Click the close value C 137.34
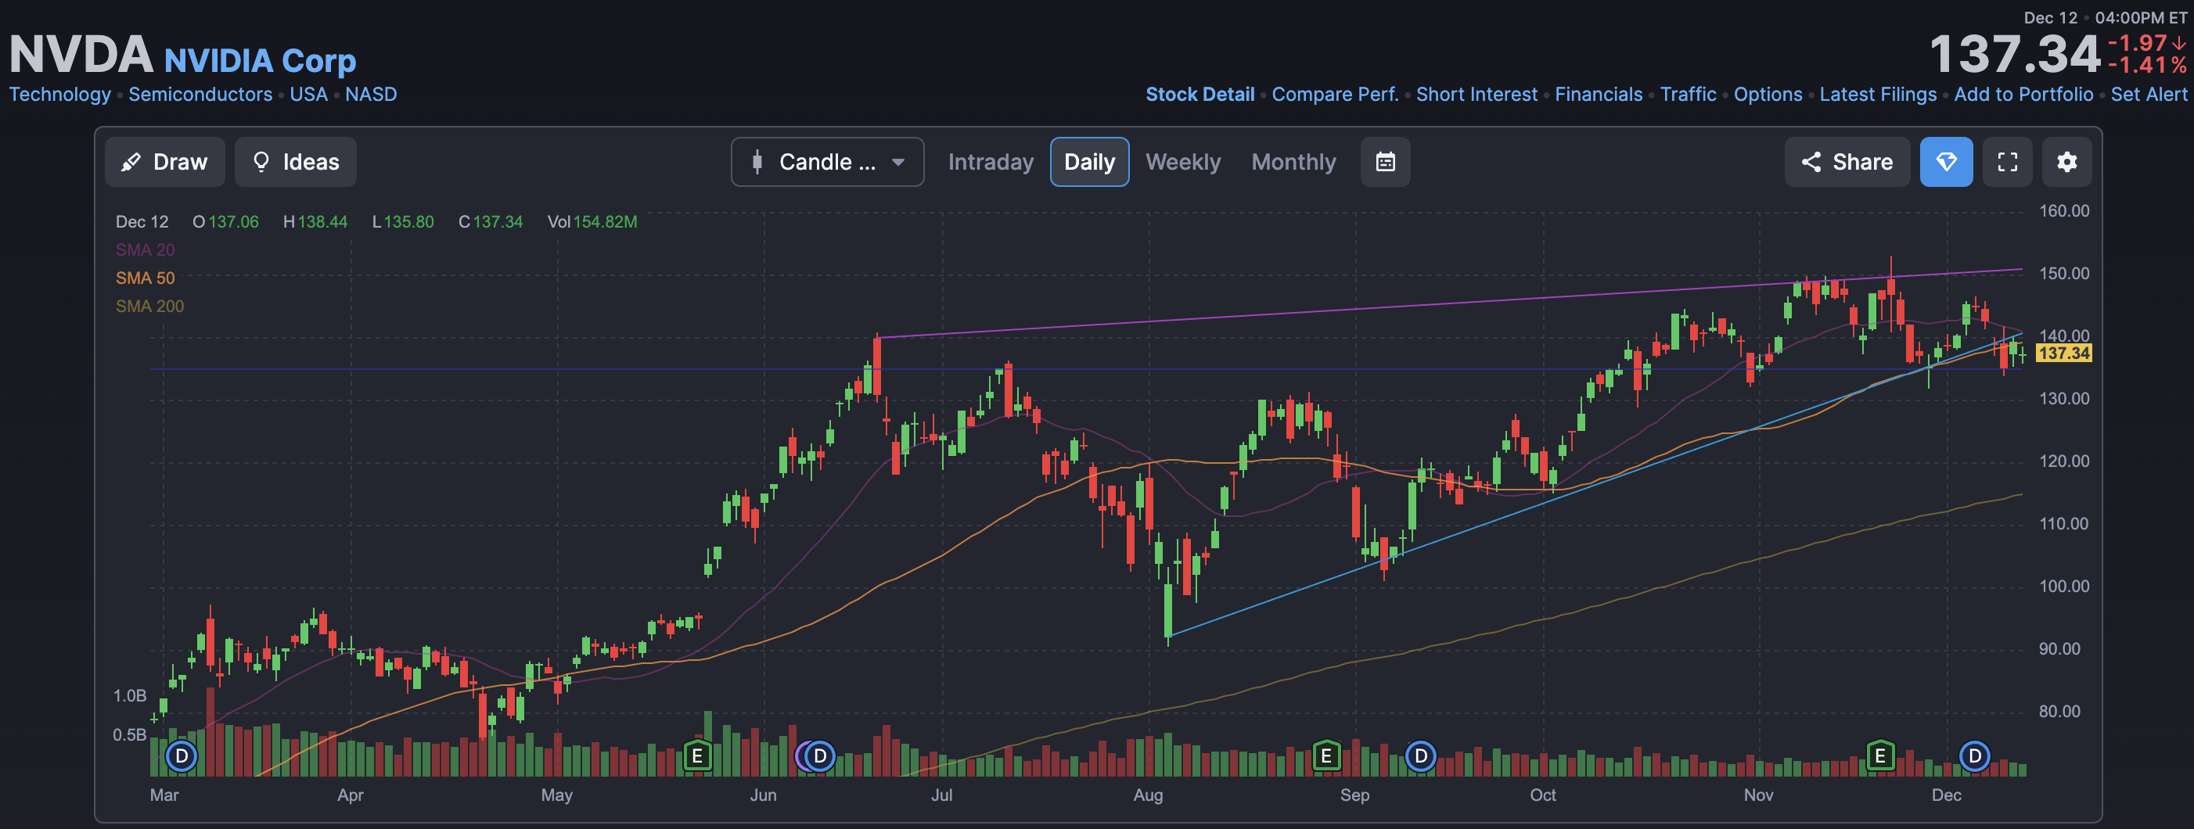 (491, 222)
